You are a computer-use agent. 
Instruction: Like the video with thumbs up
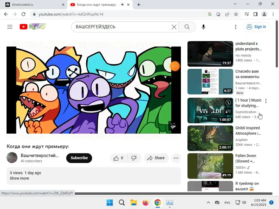tap(119, 158)
